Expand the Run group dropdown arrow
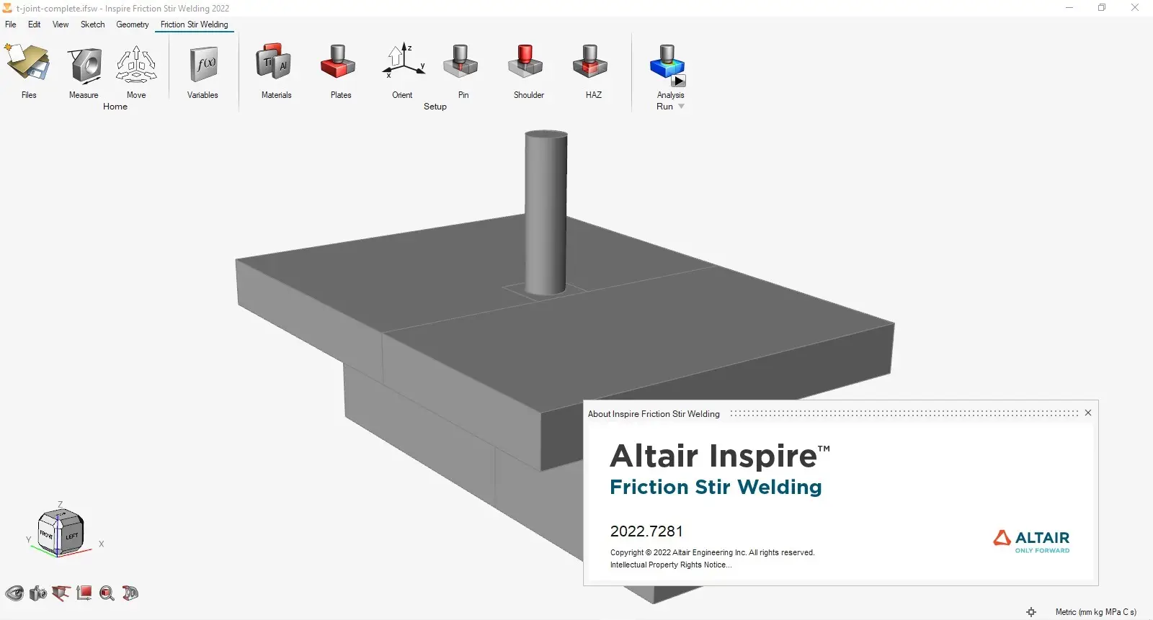 [681, 107]
